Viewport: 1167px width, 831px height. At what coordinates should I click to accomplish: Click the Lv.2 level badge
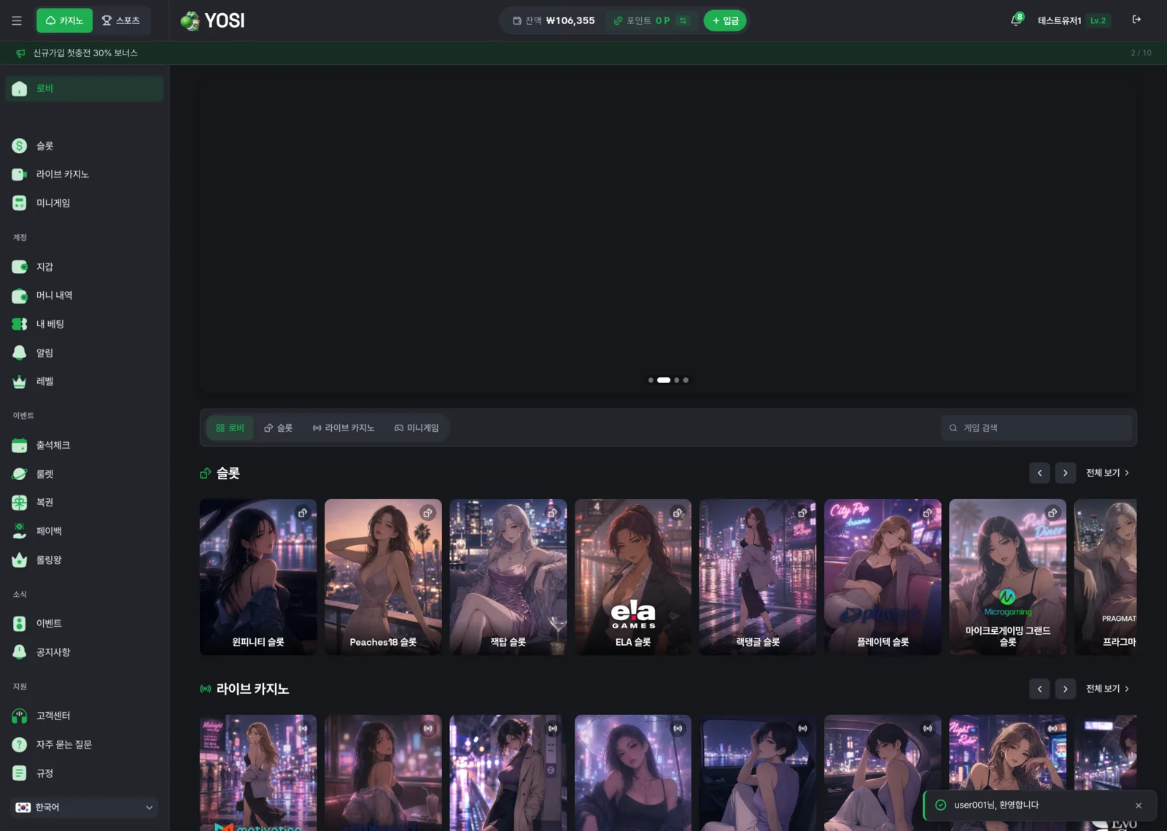click(1098, 20)
